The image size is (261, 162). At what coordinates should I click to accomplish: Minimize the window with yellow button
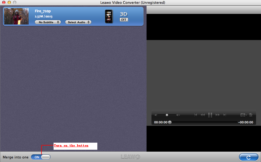(x=9, y=2)
